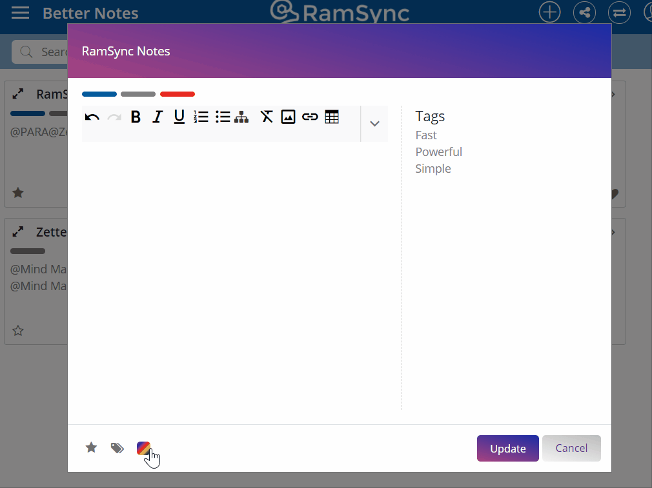
Task: Cancel editing the note
Action: tap(571, 449)
